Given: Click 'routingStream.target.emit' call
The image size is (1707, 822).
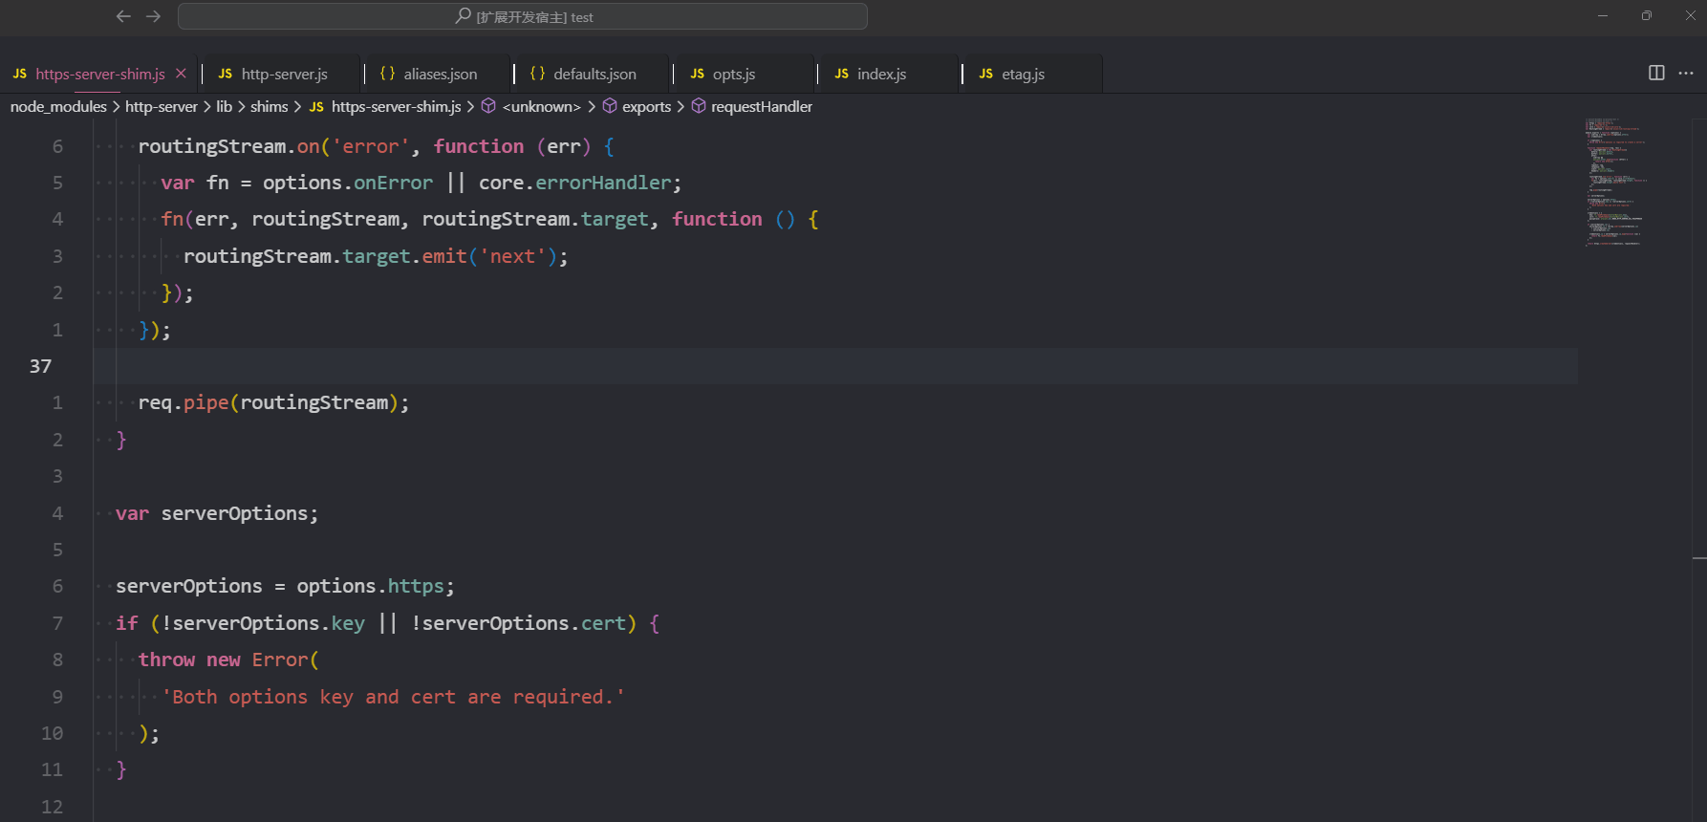Looking at the screenshot, I should pos(325,256).
